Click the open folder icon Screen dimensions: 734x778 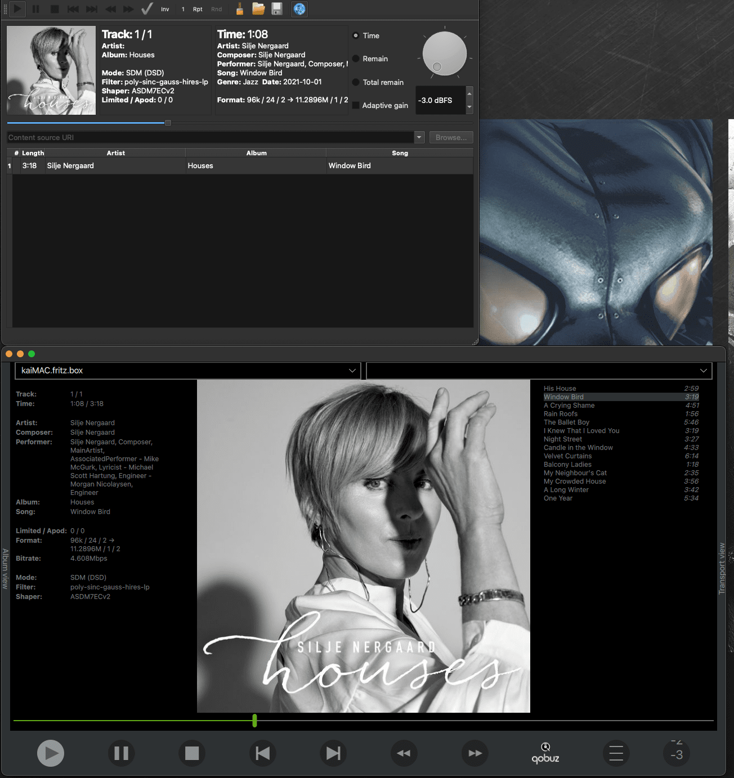coord(258,9)
